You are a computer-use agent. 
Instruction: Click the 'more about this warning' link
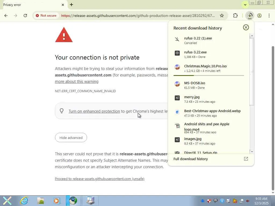[77, 82]
